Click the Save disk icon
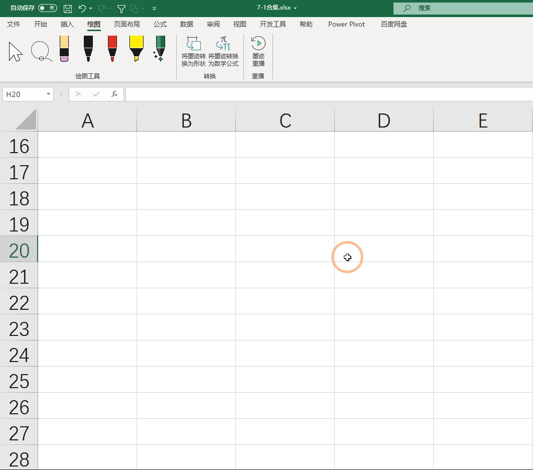Image resolution: width=533 pixels, height=470 pixels. coord(68,9)
